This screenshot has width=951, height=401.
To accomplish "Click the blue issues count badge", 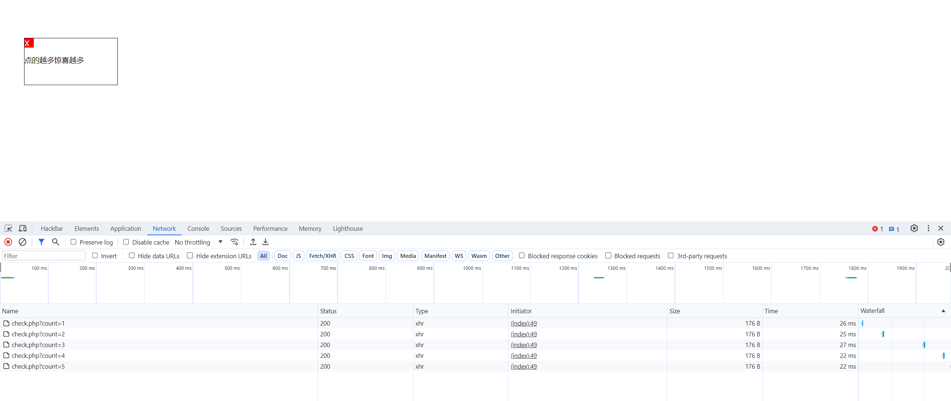I will pos(894,229).
